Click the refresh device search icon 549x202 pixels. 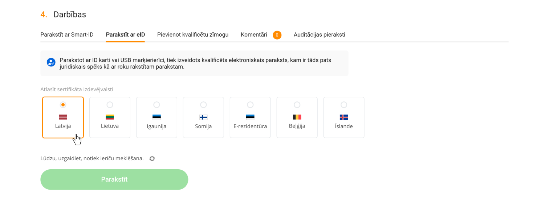point(152,158)
